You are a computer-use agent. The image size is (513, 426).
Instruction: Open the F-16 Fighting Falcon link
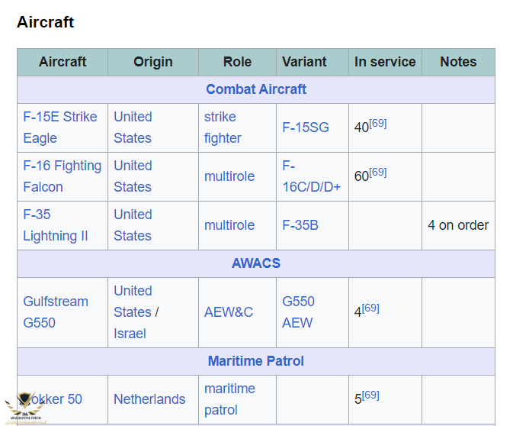(x=63, y=176)
